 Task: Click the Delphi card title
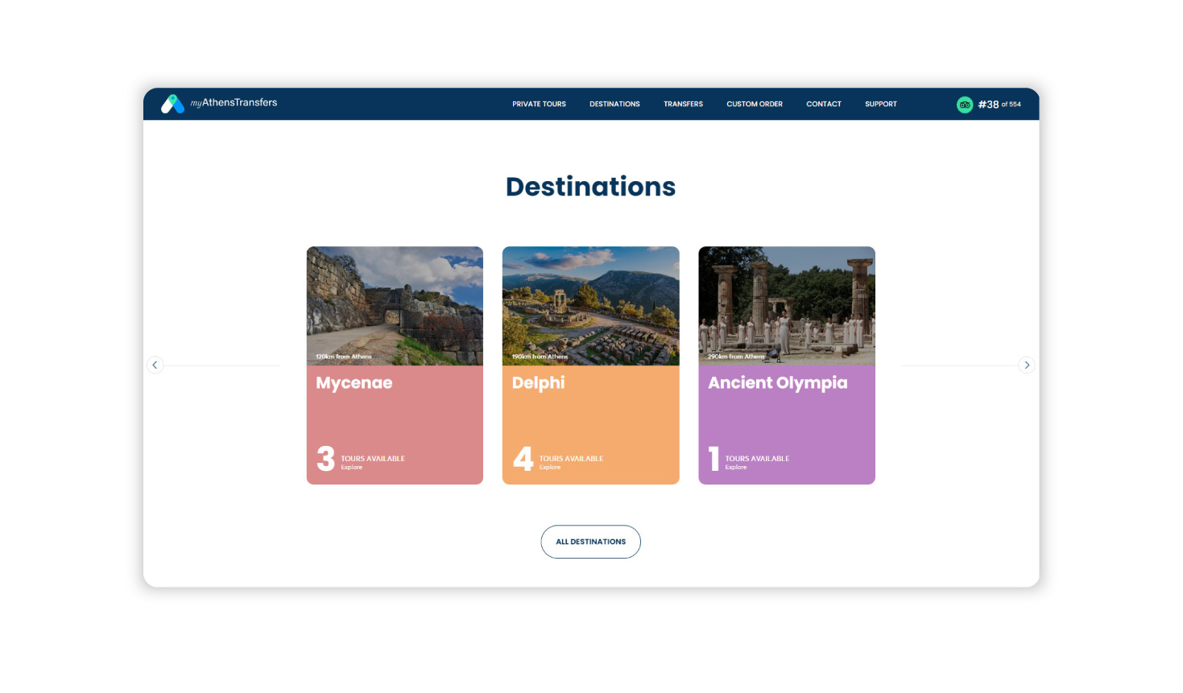(x=538, y=383)
